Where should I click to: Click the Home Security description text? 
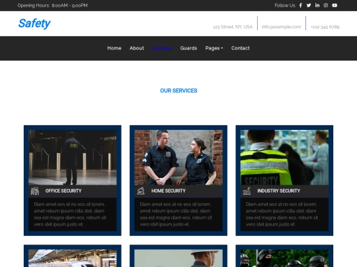(x=176, y=214)
